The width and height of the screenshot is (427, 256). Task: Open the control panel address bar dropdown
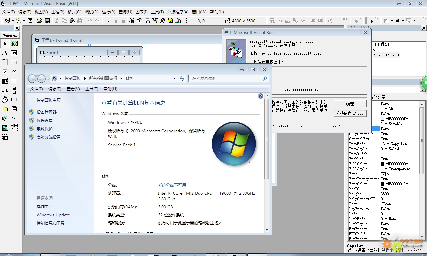pos(174,79)
